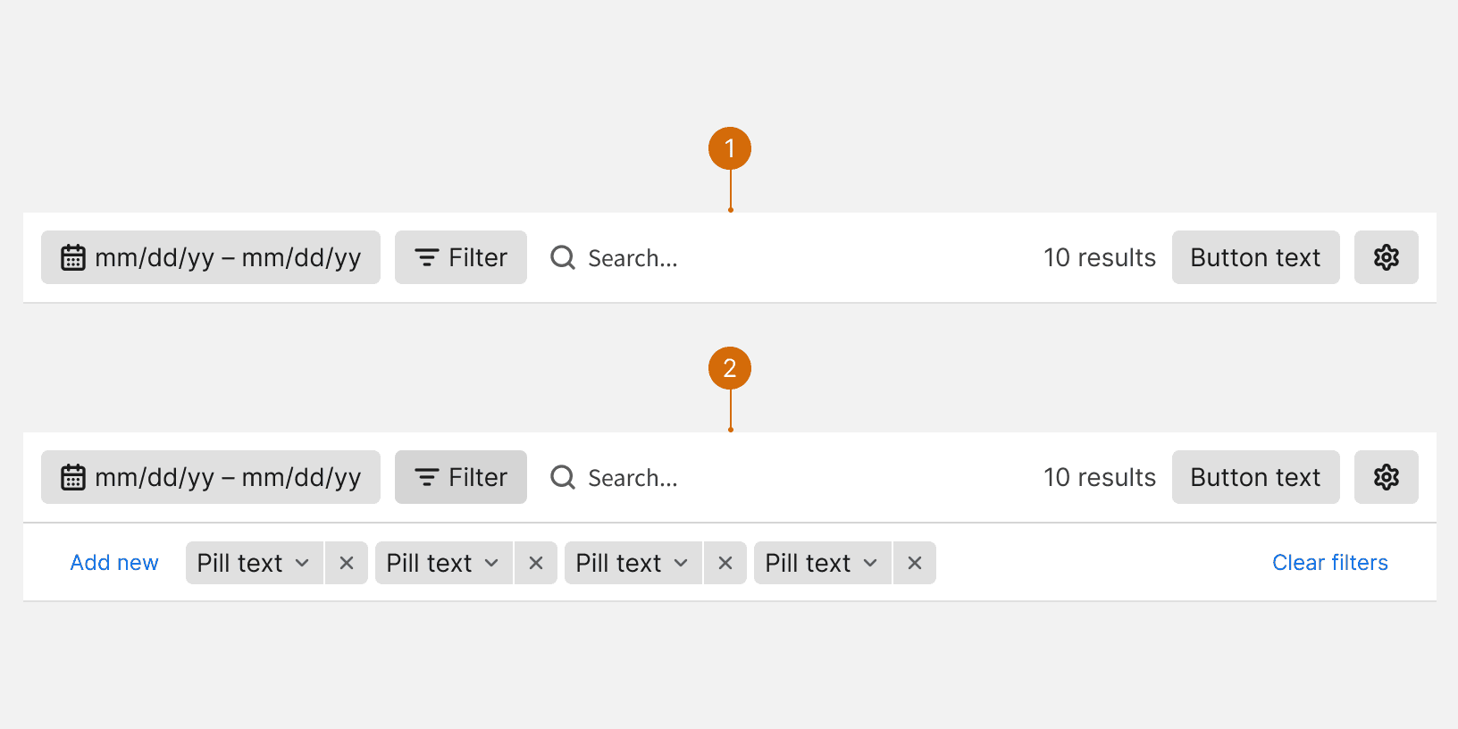Open settings gear in the top toolbar
The image size is (1458, 729).
[1386, 257]
